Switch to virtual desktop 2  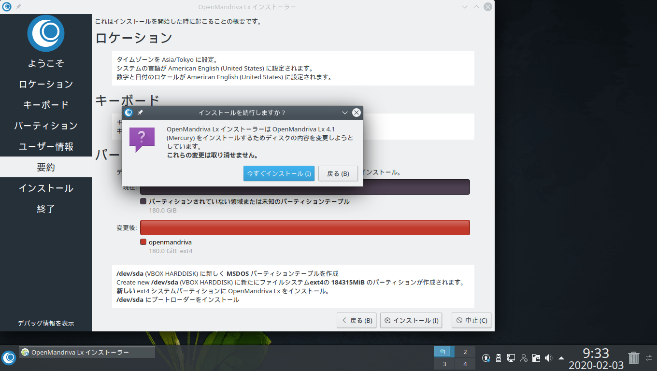tap(465, 352)
